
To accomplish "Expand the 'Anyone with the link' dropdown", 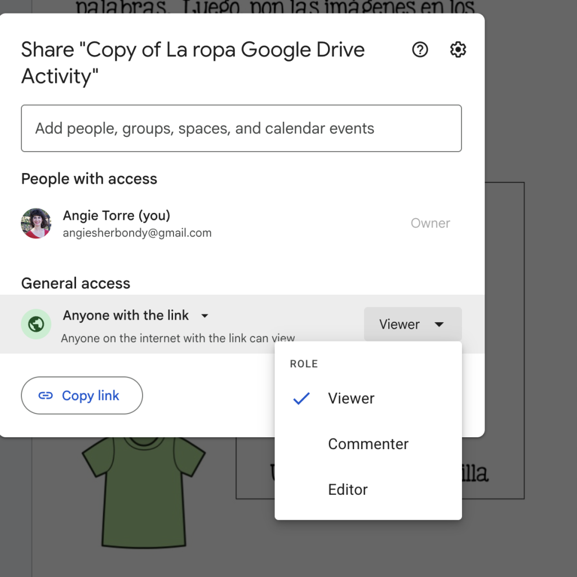I will click(135, 316).
